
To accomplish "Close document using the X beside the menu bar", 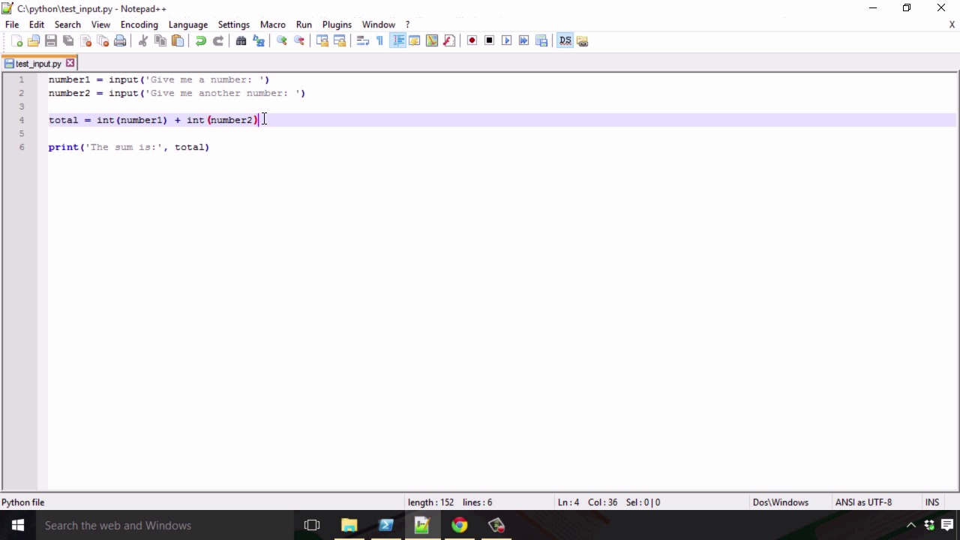I will point(952,25).
